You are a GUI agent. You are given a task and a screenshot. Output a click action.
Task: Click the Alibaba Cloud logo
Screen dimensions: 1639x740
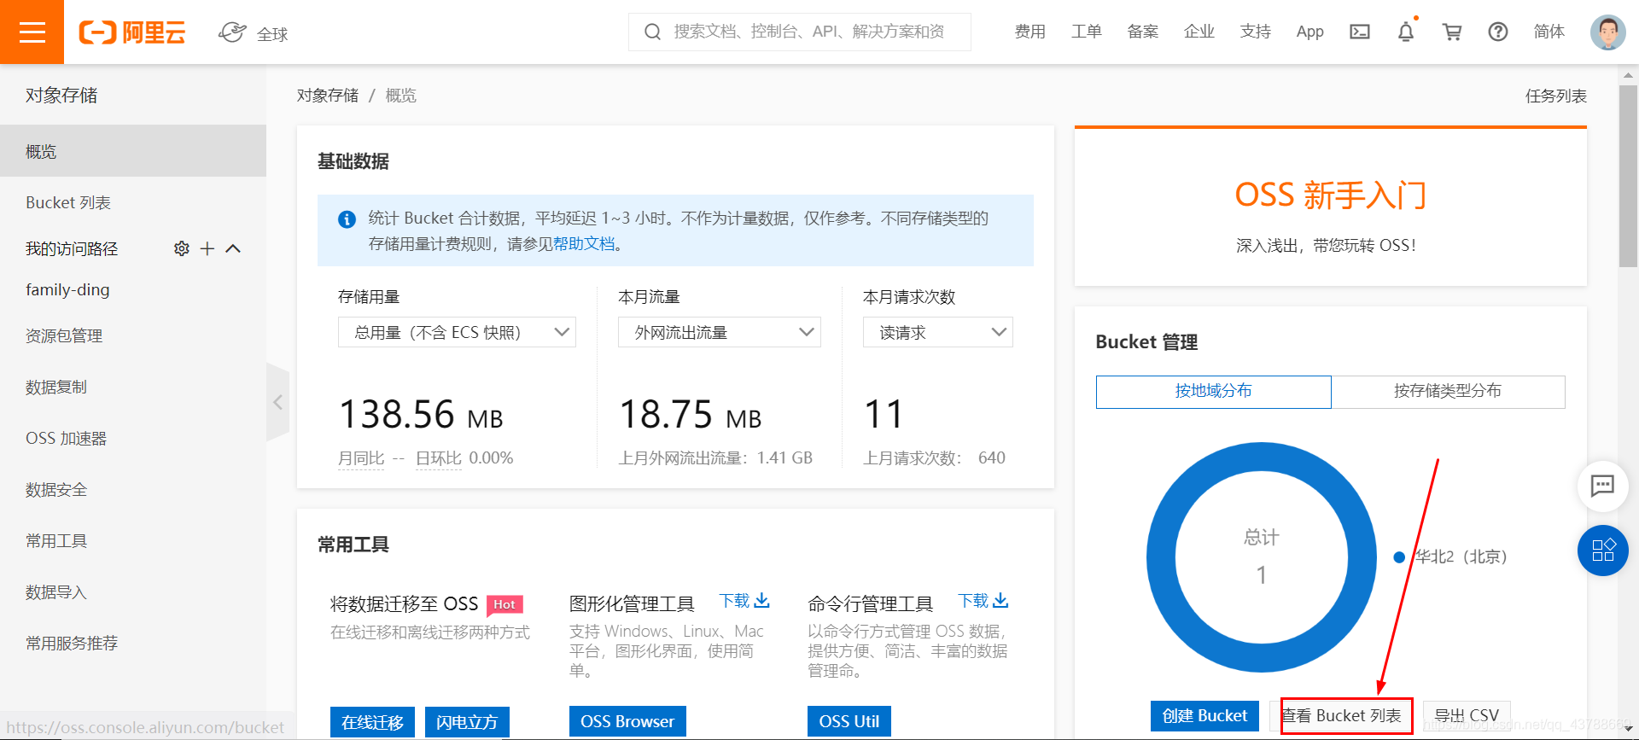click(x=132, y=32)
